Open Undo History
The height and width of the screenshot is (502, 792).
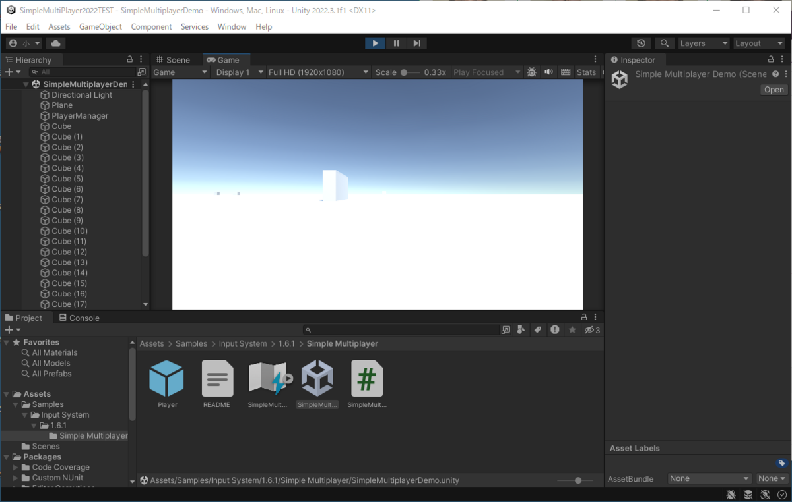(641, 43)
